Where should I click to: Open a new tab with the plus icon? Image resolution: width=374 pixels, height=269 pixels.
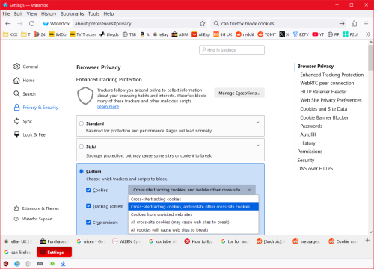coord(367,241)
